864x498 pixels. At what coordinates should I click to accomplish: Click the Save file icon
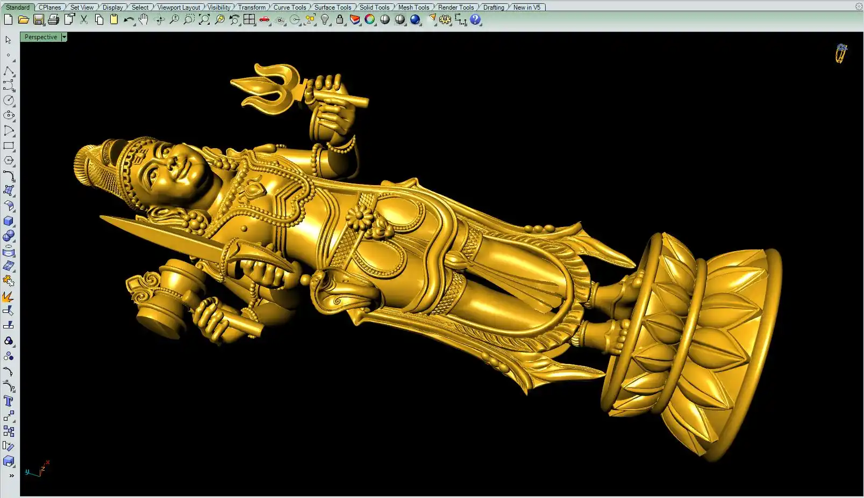[38, 20]
